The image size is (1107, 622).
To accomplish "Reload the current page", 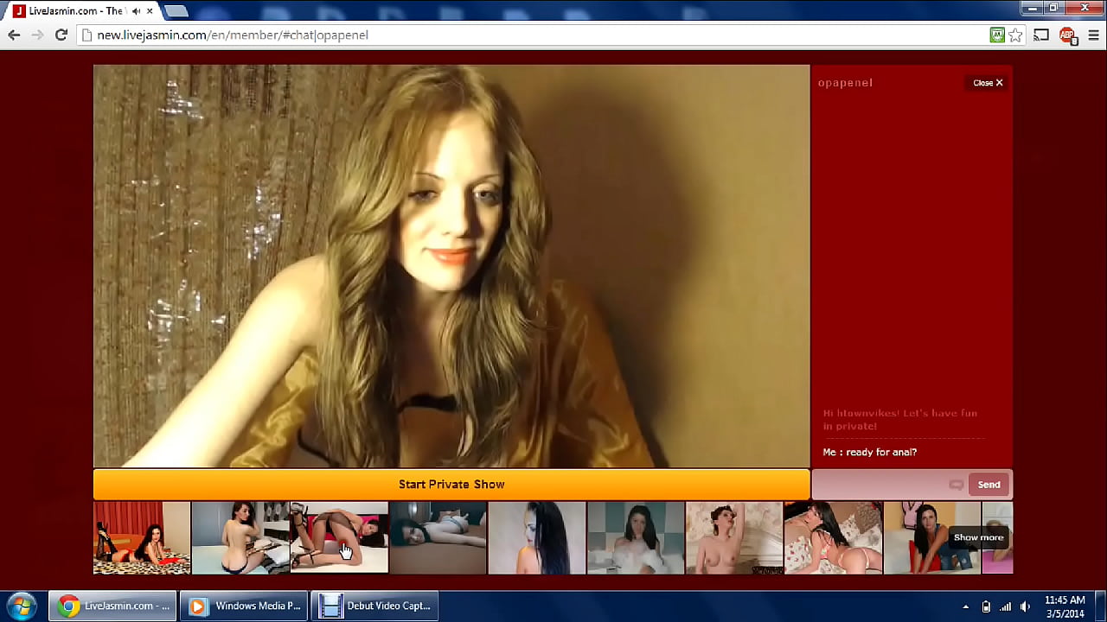I will point(61,35).
